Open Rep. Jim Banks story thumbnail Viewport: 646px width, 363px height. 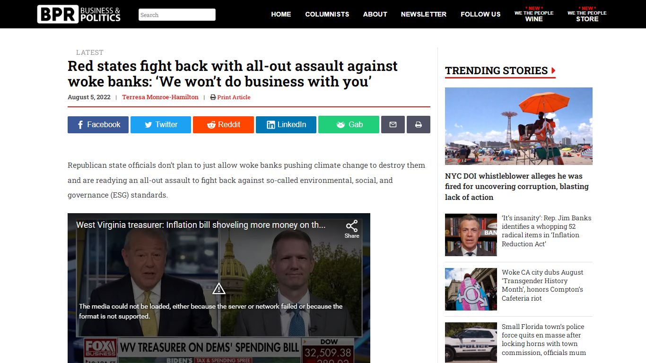coord(471,235)
